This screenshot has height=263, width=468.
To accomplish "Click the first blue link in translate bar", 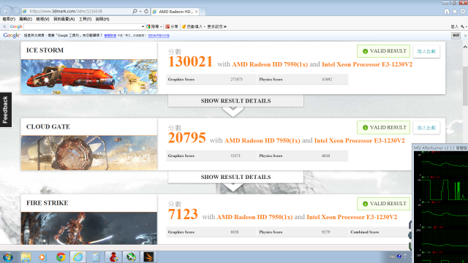I will point(110,36).
